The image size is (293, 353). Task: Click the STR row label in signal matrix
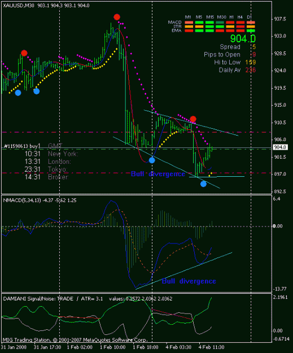[x=177, y=27]
